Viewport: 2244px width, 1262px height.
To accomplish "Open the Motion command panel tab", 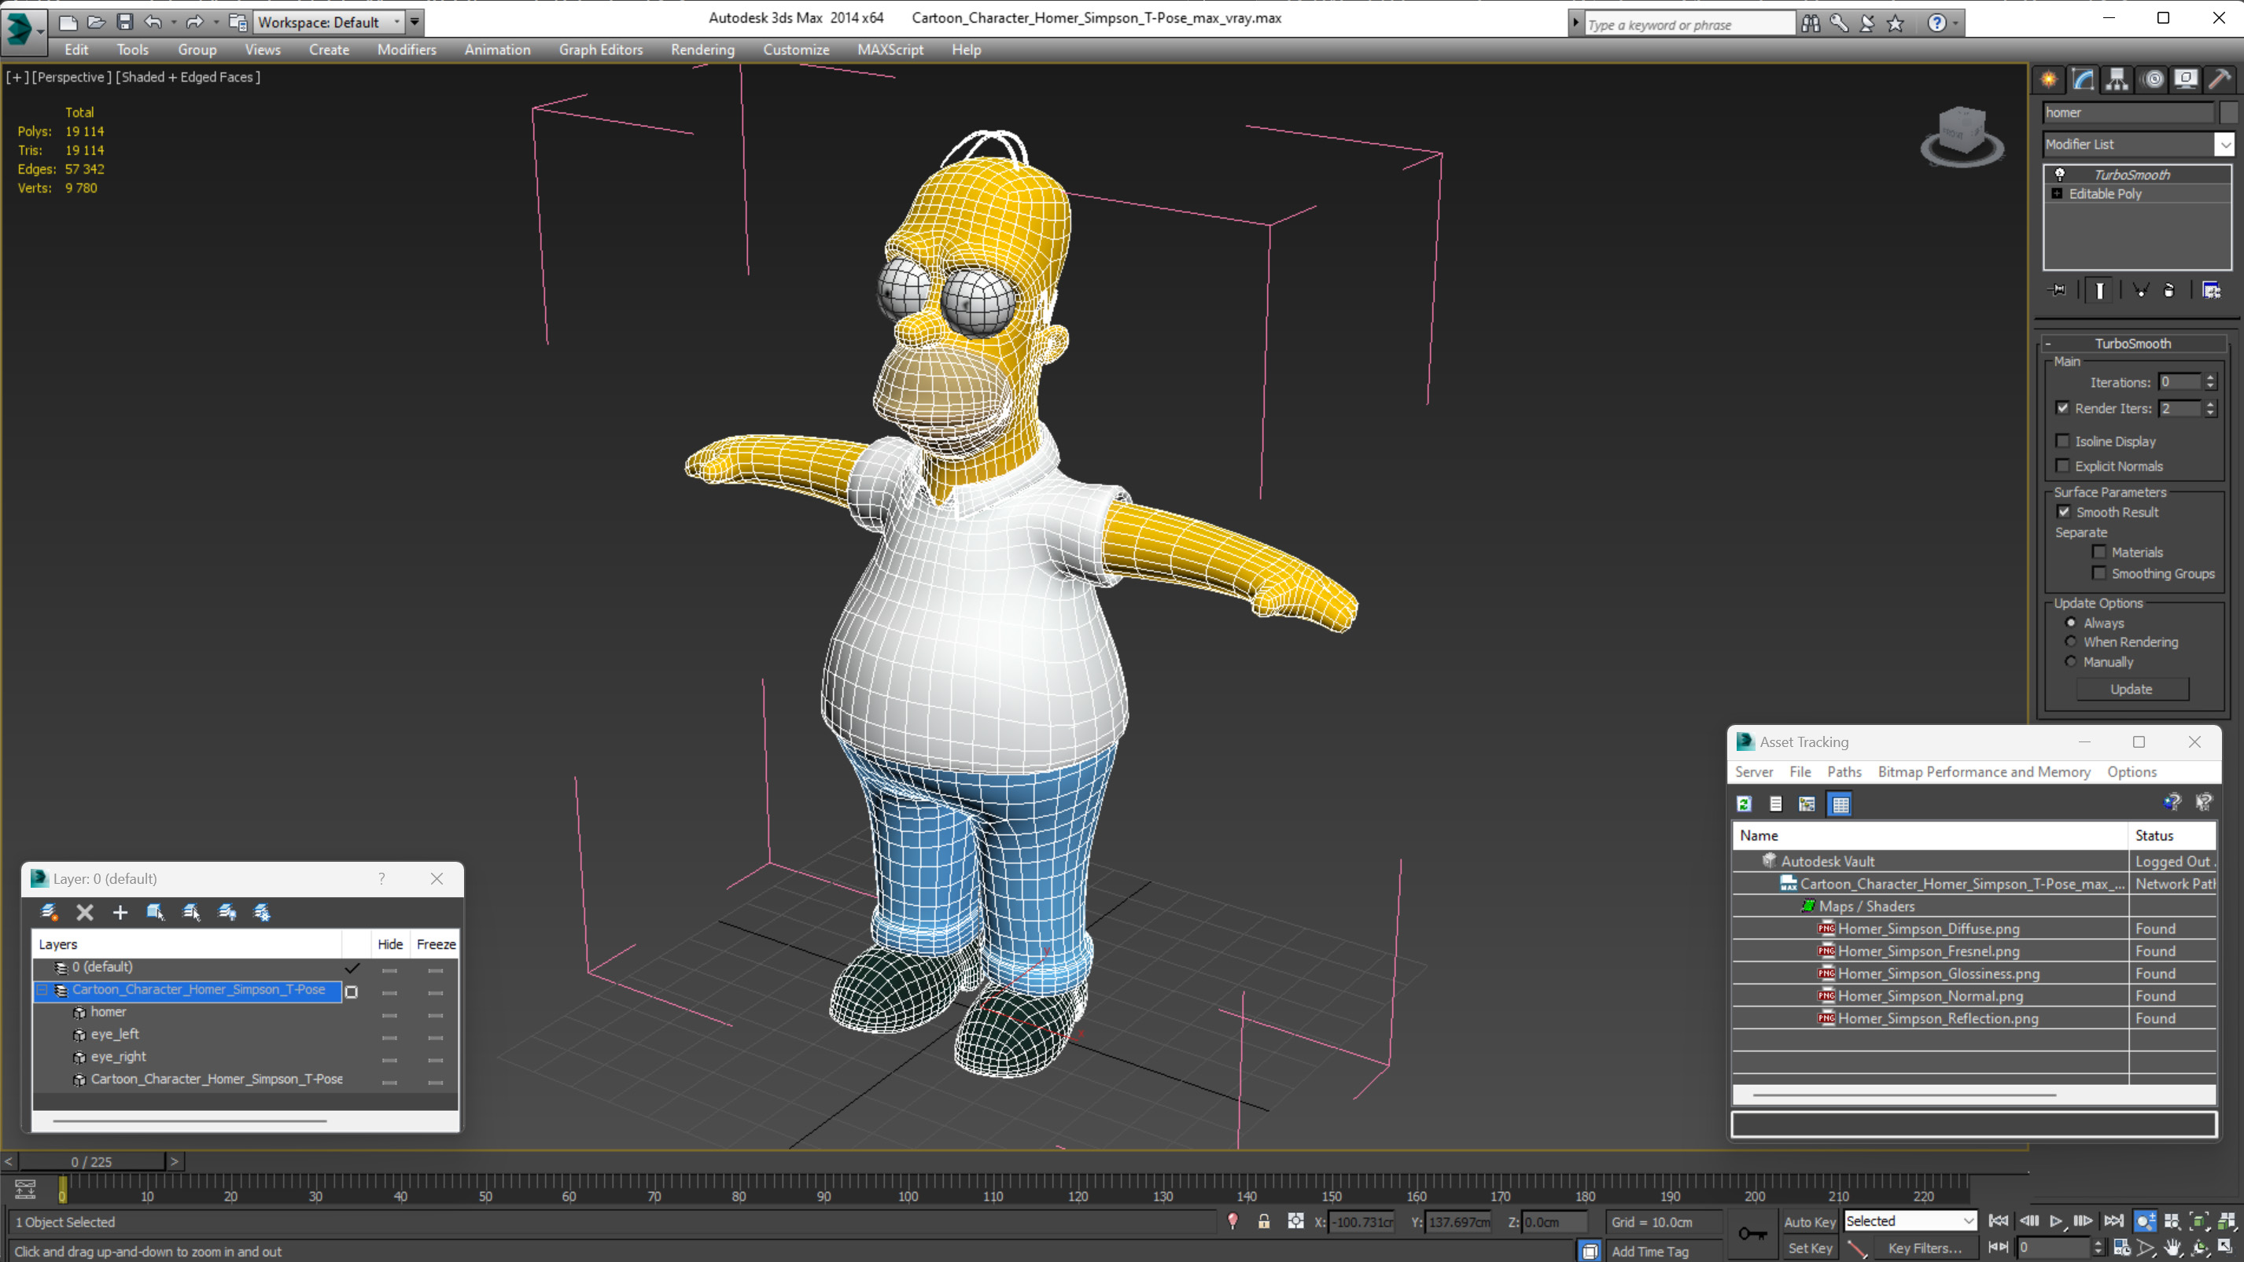I will (x=2154, y=79).
